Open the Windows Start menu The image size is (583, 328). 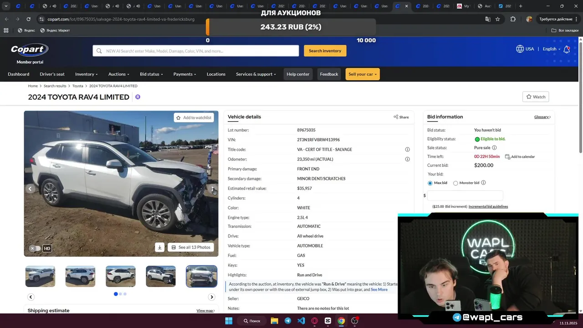(229, 321)
